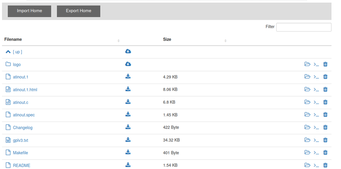Download atinout.1.html file
Viewport: 341px width, 169px height.
click(128, 89)
